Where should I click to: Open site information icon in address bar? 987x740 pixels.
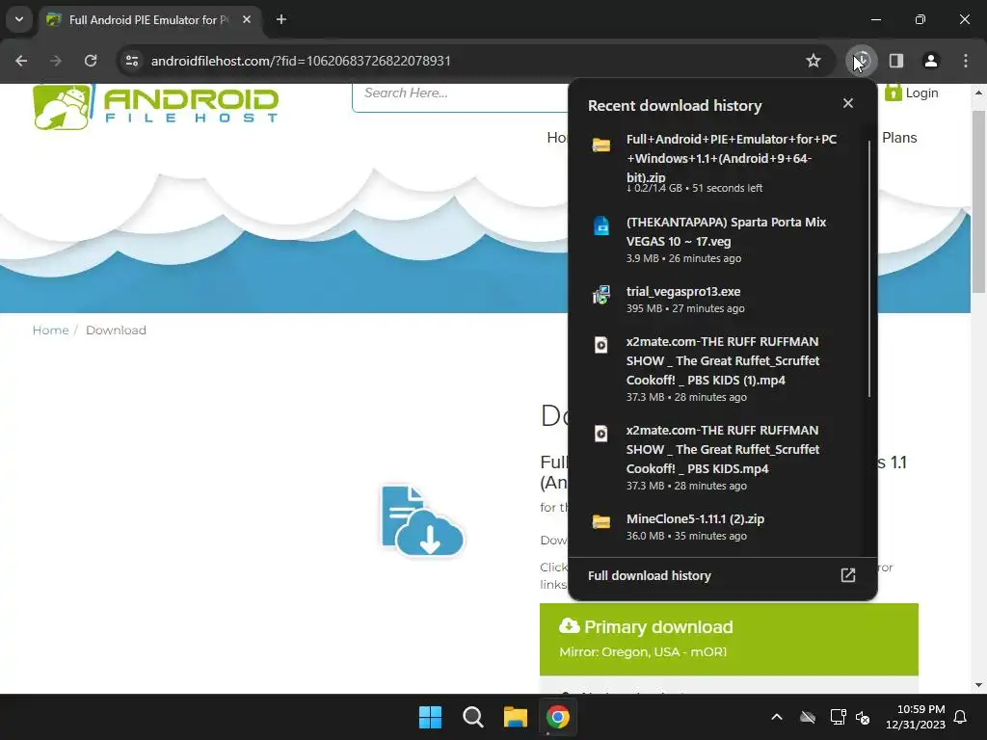coord(132,61)
